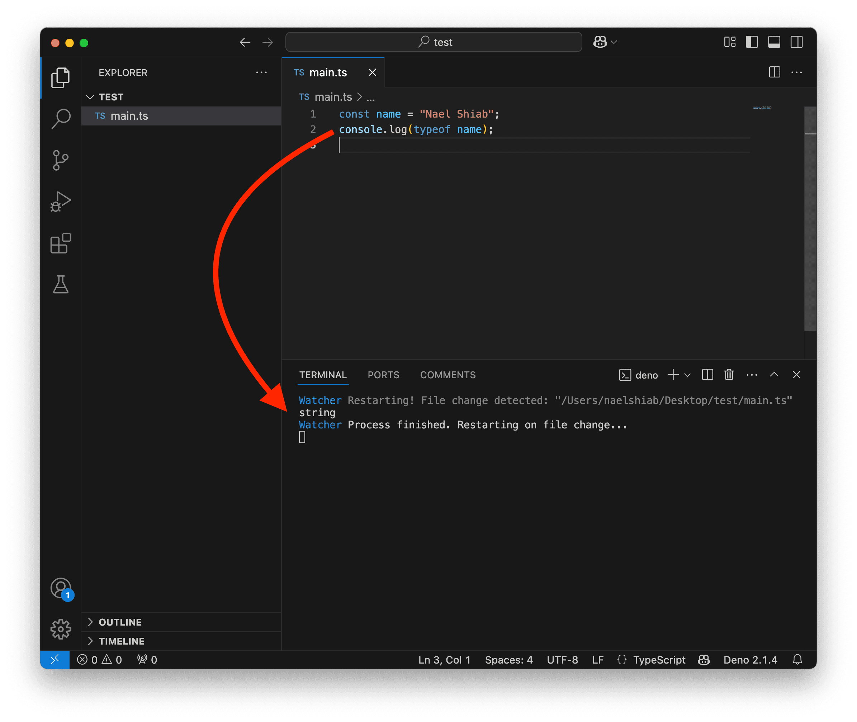Open the Run and Debug view
This screenshot has width=857, height=722.
coord(61,202)
